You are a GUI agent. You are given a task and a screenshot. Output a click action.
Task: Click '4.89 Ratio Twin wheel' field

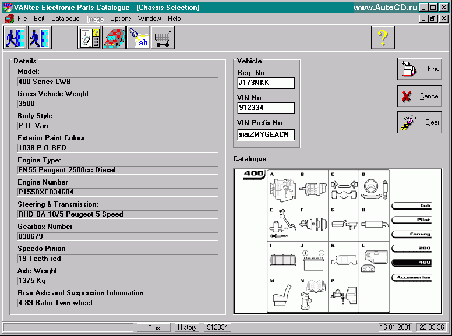(x=118, y=303)
